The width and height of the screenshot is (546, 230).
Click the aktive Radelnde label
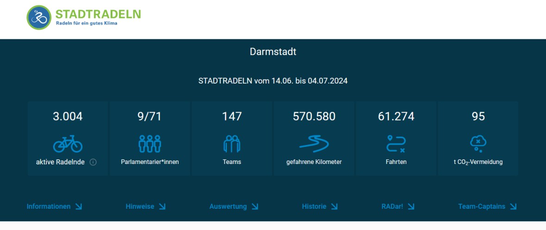point(60,162)
